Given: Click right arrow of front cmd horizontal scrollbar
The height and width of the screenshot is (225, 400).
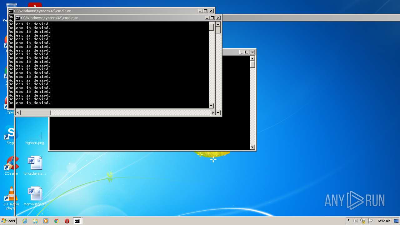Looking at the screenshot, I should click(213, 112).
